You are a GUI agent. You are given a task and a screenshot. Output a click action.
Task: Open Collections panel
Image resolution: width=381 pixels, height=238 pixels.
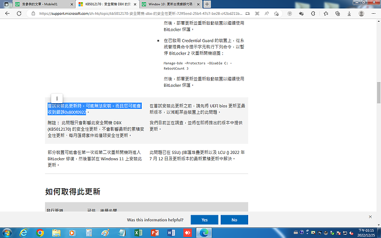338,14
